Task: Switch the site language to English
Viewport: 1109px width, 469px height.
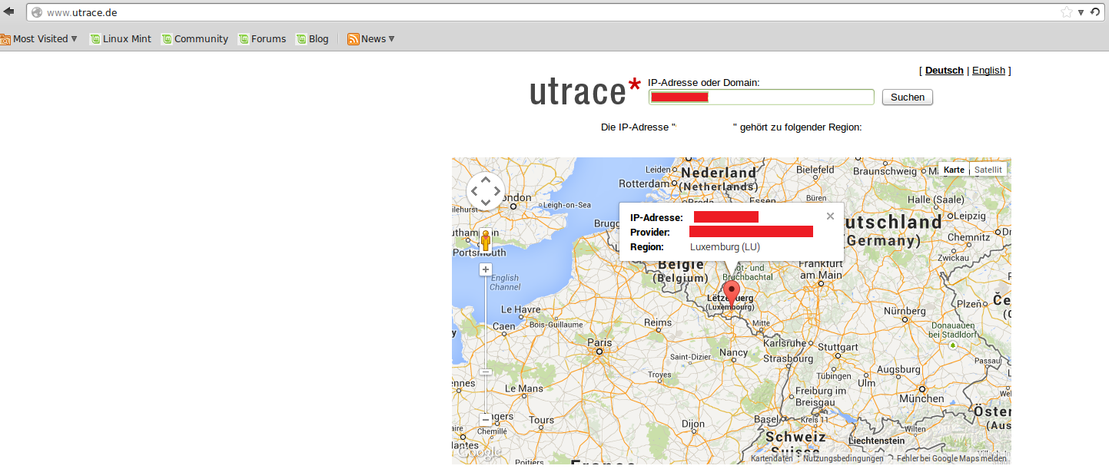Action: pyautogui.click(x=988, y=71)
